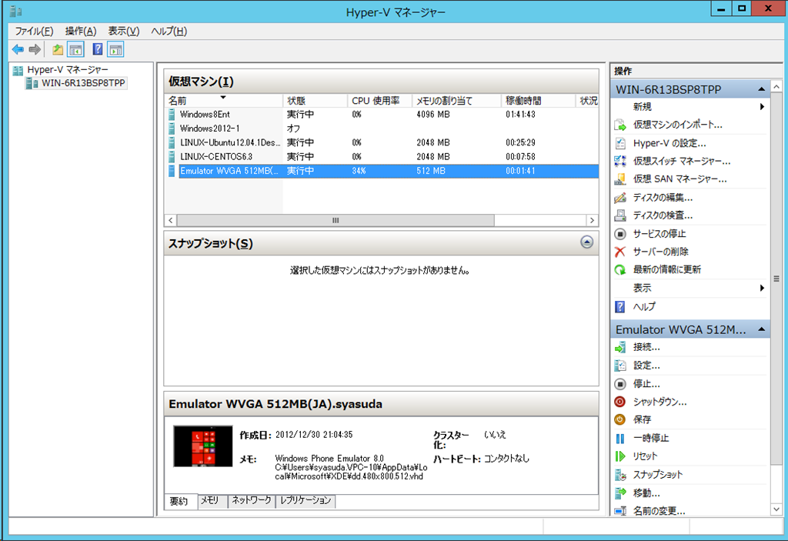This screenshot has height=541, width=788.
Task: Select the Windows8Ent virtual machine row
Action: (381, 115)
